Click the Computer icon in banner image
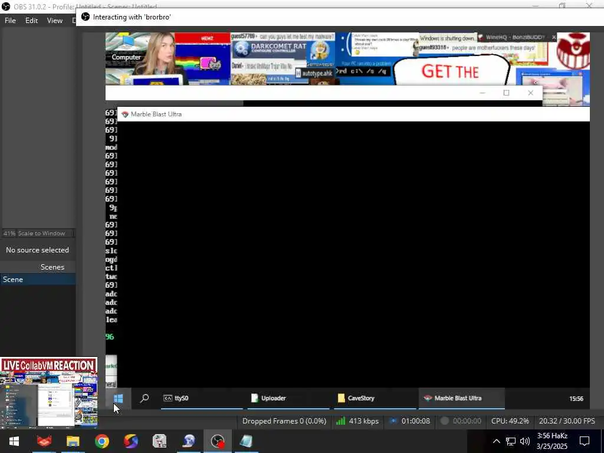 pos(126,47)
